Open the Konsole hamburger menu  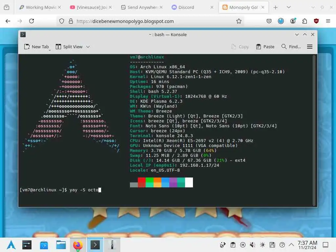(310, 47)
